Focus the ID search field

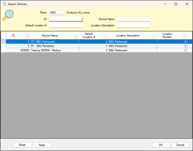(66, 19)
